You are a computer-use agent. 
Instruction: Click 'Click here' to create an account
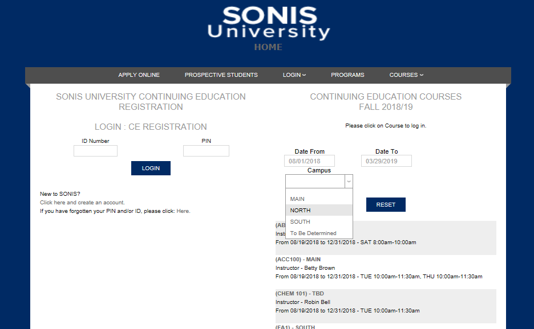point(52,203)
